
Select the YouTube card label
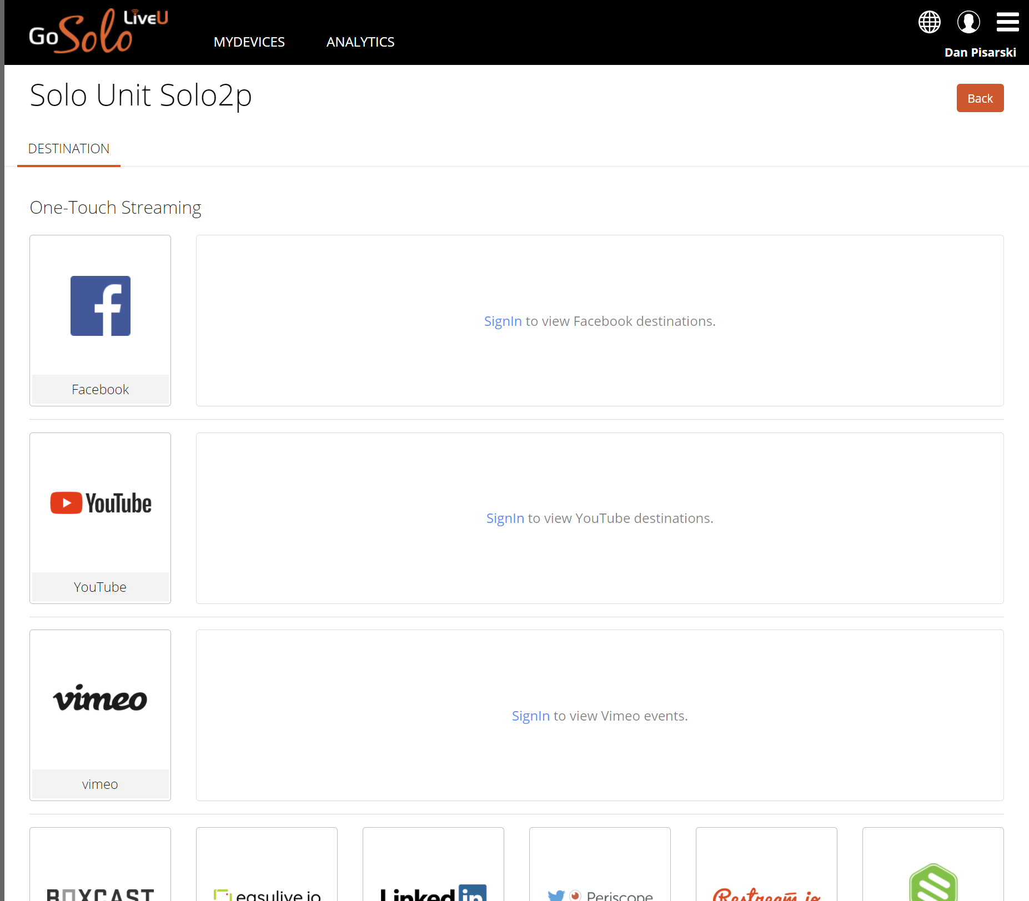(x=101, y=587)
